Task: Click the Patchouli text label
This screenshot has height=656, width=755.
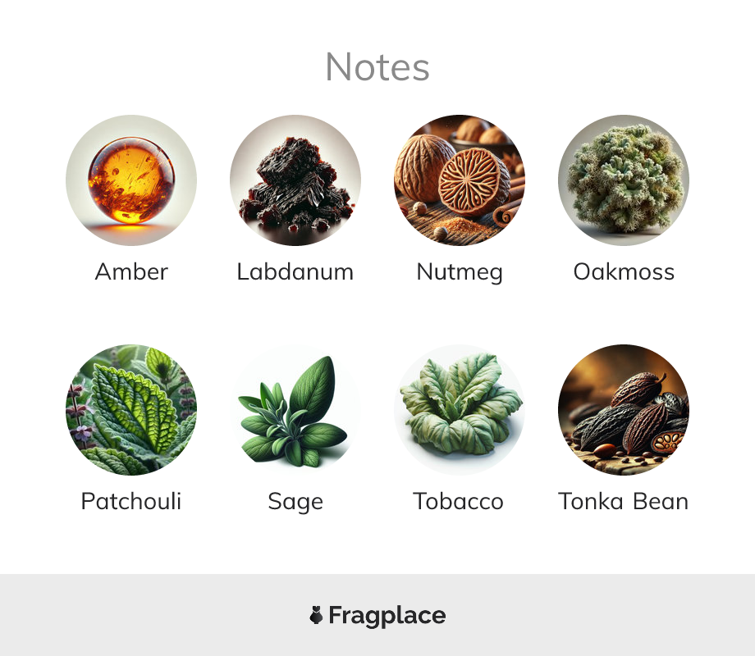Action: click(x=131, y=501)
